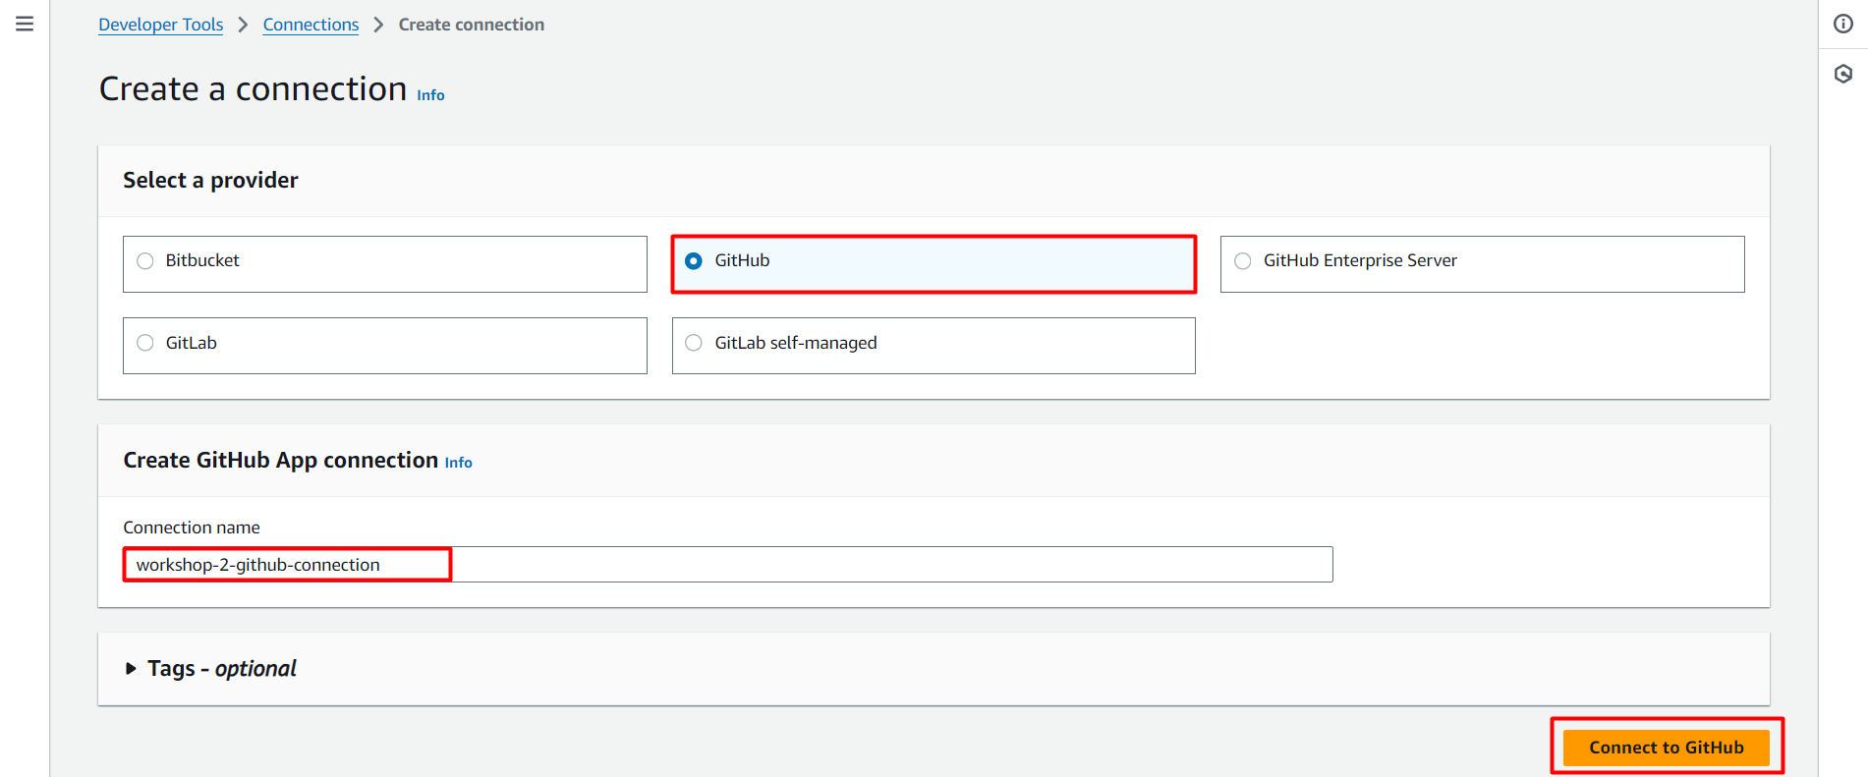Open the hamburger navigation menu
This screenshot has height=777, width=1868.
click(25, 24)
